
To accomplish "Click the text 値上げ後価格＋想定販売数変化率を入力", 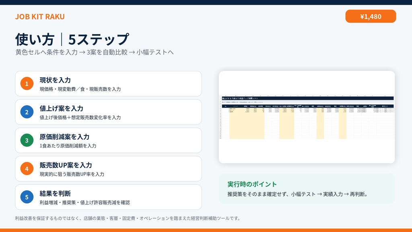I will tap(80, 118).
